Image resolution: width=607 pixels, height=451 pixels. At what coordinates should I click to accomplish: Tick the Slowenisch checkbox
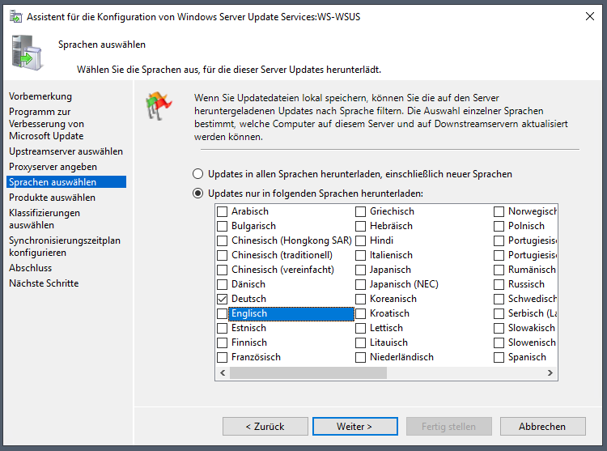tap(499, 343)
